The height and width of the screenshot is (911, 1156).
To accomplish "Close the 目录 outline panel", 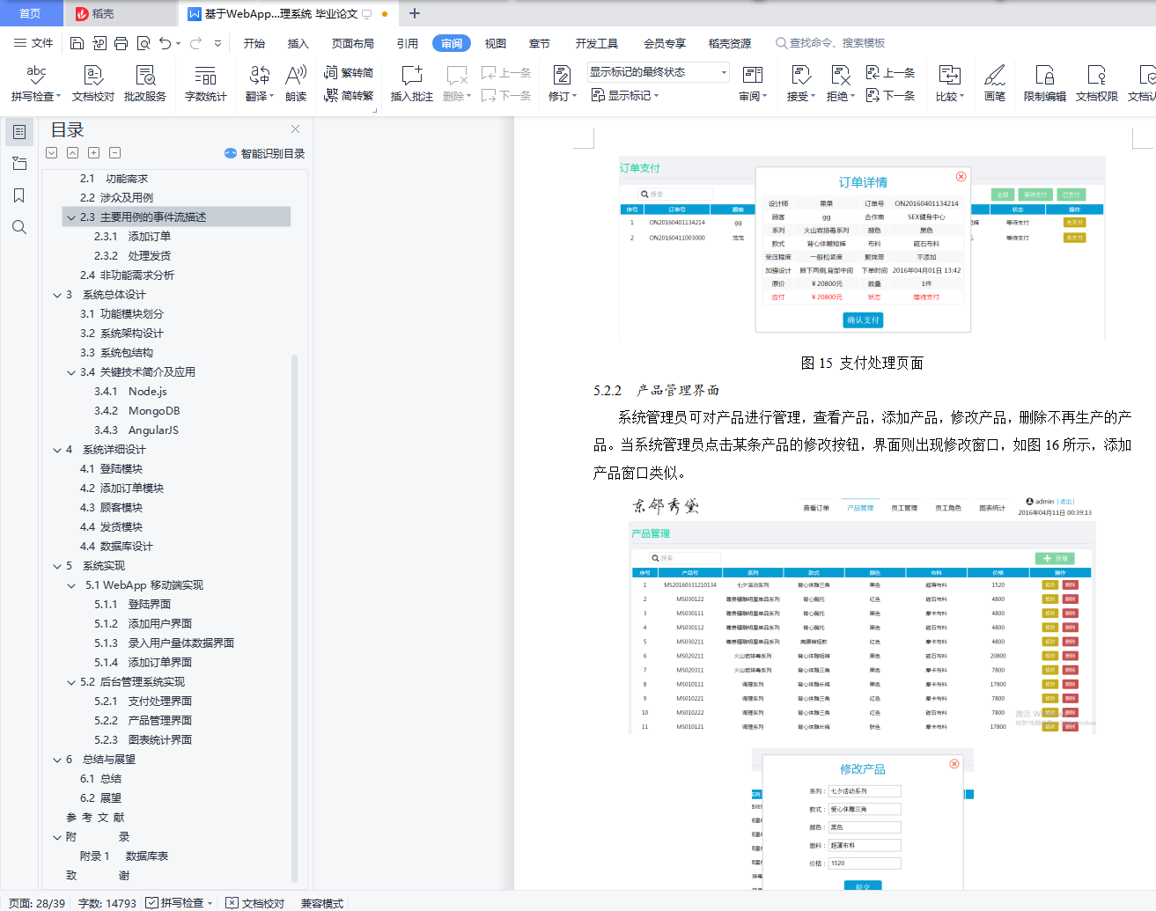I will point(296,129).
